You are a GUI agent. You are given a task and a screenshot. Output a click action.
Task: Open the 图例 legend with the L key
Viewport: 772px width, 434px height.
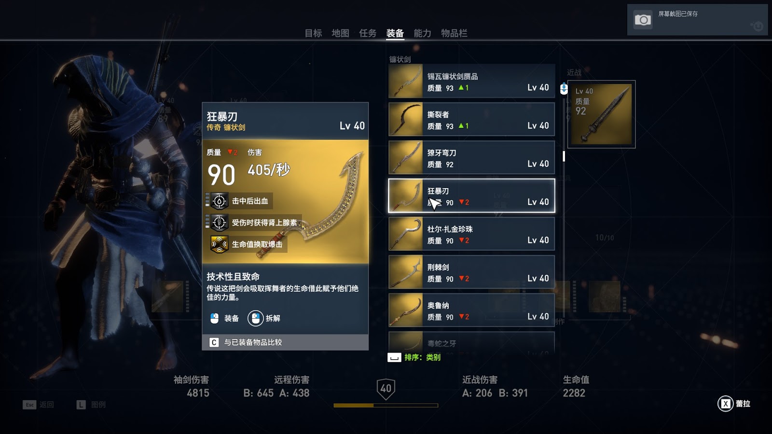coord(91,405)
